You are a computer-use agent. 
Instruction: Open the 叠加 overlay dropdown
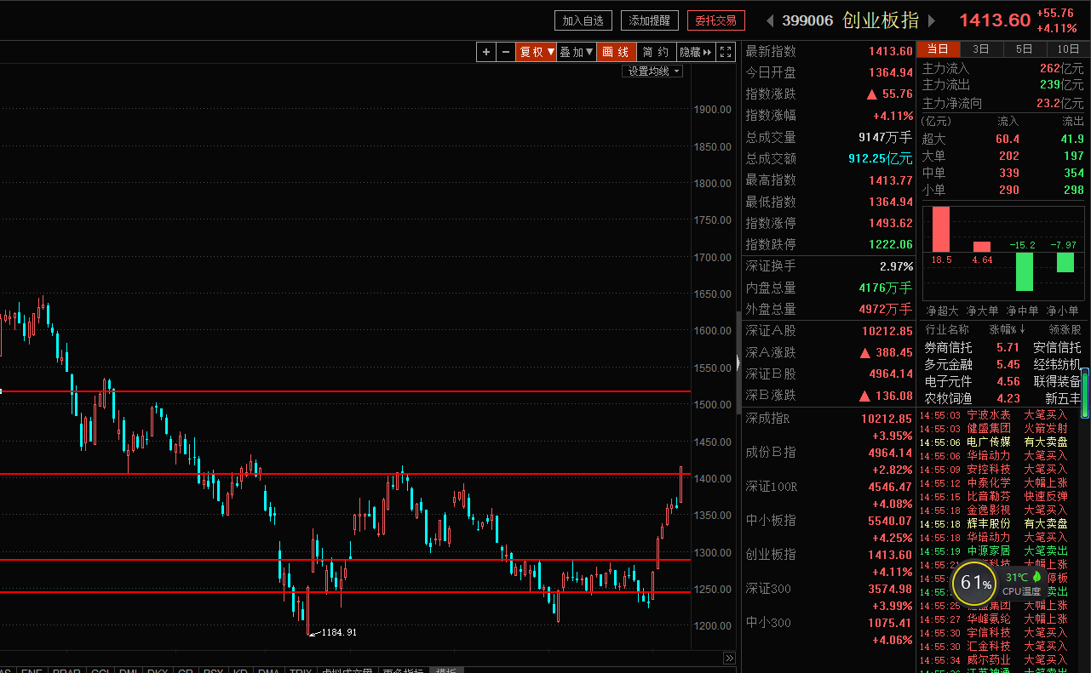tap(577, 52)
